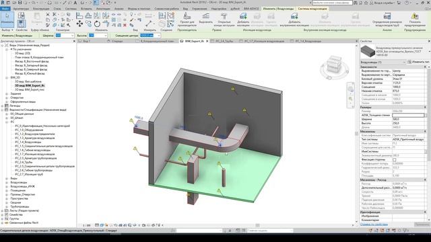The width and height of the screenshot is (431, 242).
Task: Select IFC_2.4_Трубы schedule in browser
Action: point(24,162)
